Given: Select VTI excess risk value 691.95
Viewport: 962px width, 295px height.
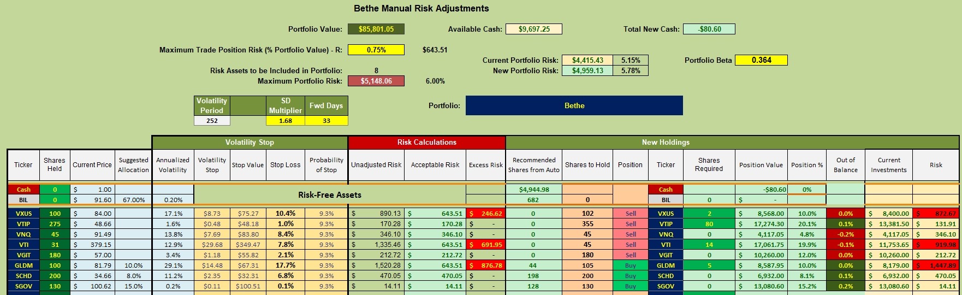Looking at the screenshot, I should pyautogui.click(x=485, y=245).
